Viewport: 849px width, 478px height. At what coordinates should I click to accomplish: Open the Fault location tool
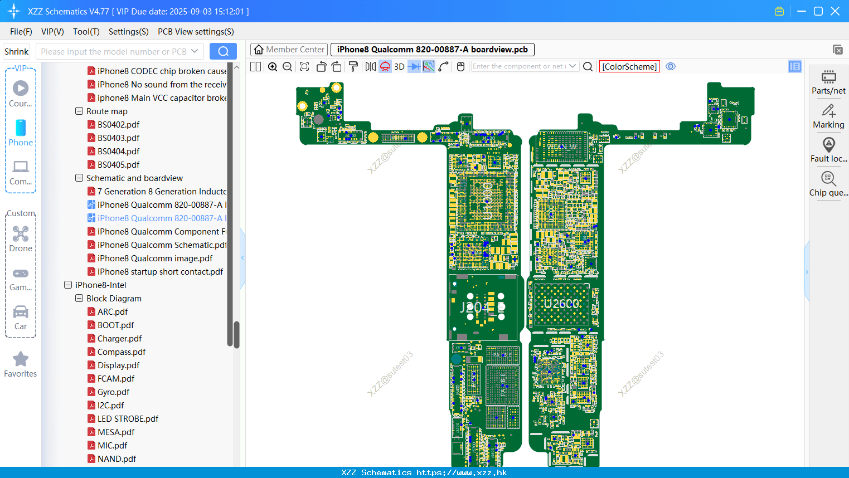click(828, 150)
